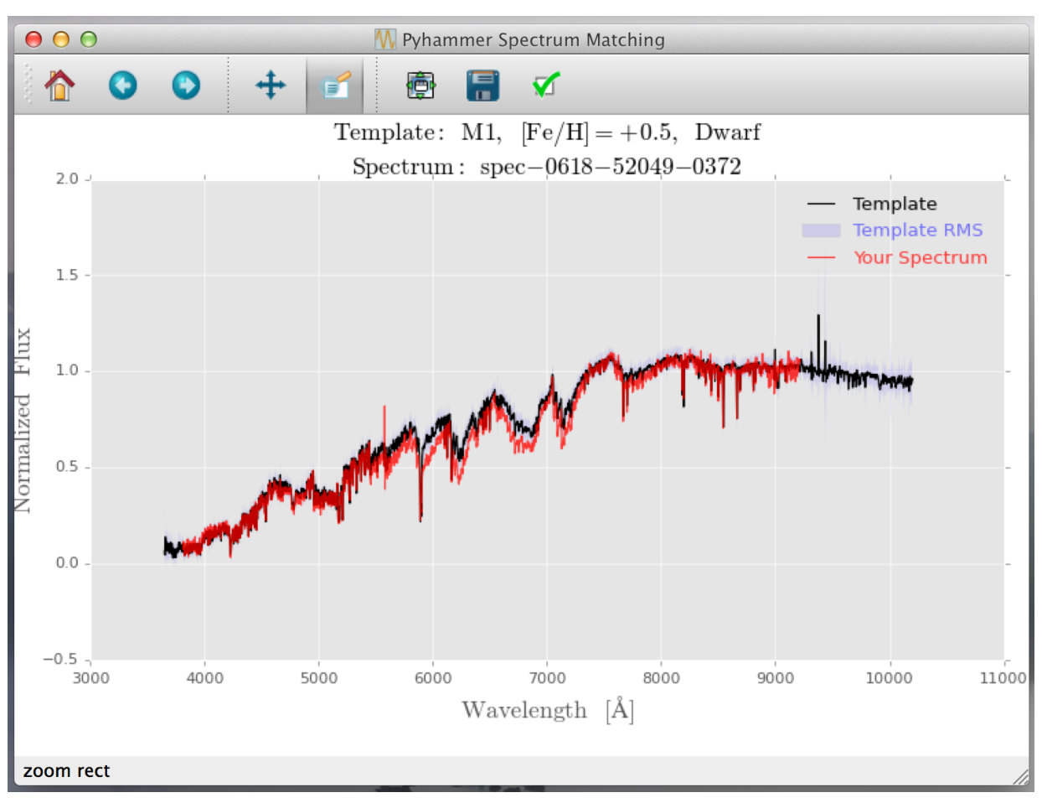Screen dimensions: 1042x803
Task: Save the figure with the floppy icon
Action: tap(483, 85)
